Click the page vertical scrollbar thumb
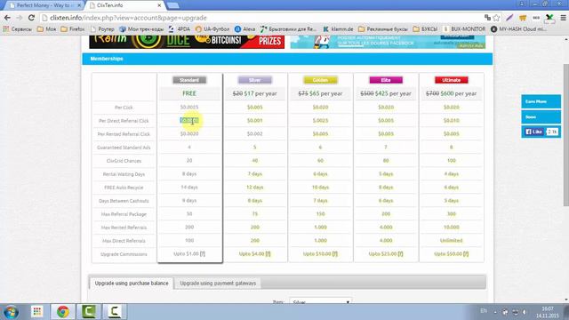569x320 pixels. [565, 135]
